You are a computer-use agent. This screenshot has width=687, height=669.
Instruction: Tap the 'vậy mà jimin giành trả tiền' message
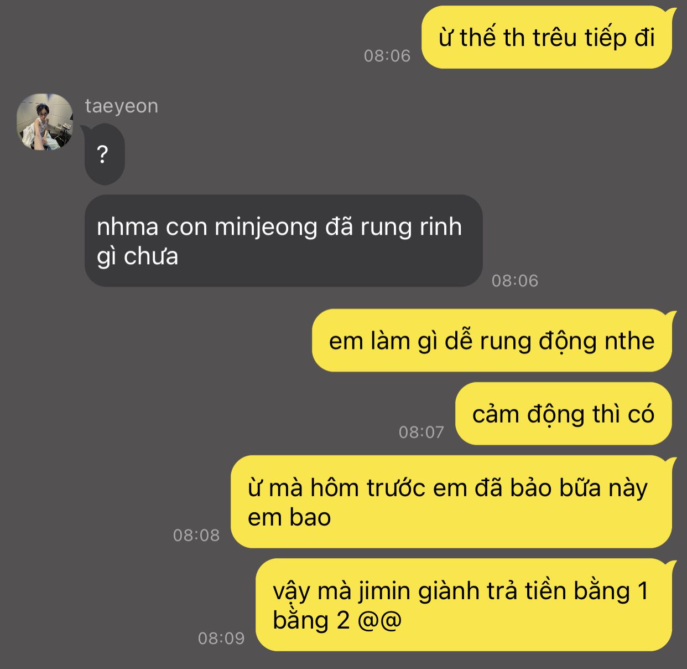[x=464, y=605]
